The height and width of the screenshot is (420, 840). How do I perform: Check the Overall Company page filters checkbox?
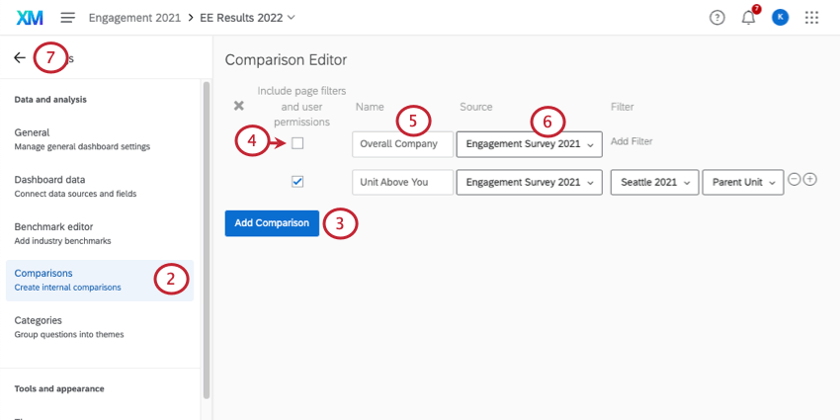[x=297, y=143]
